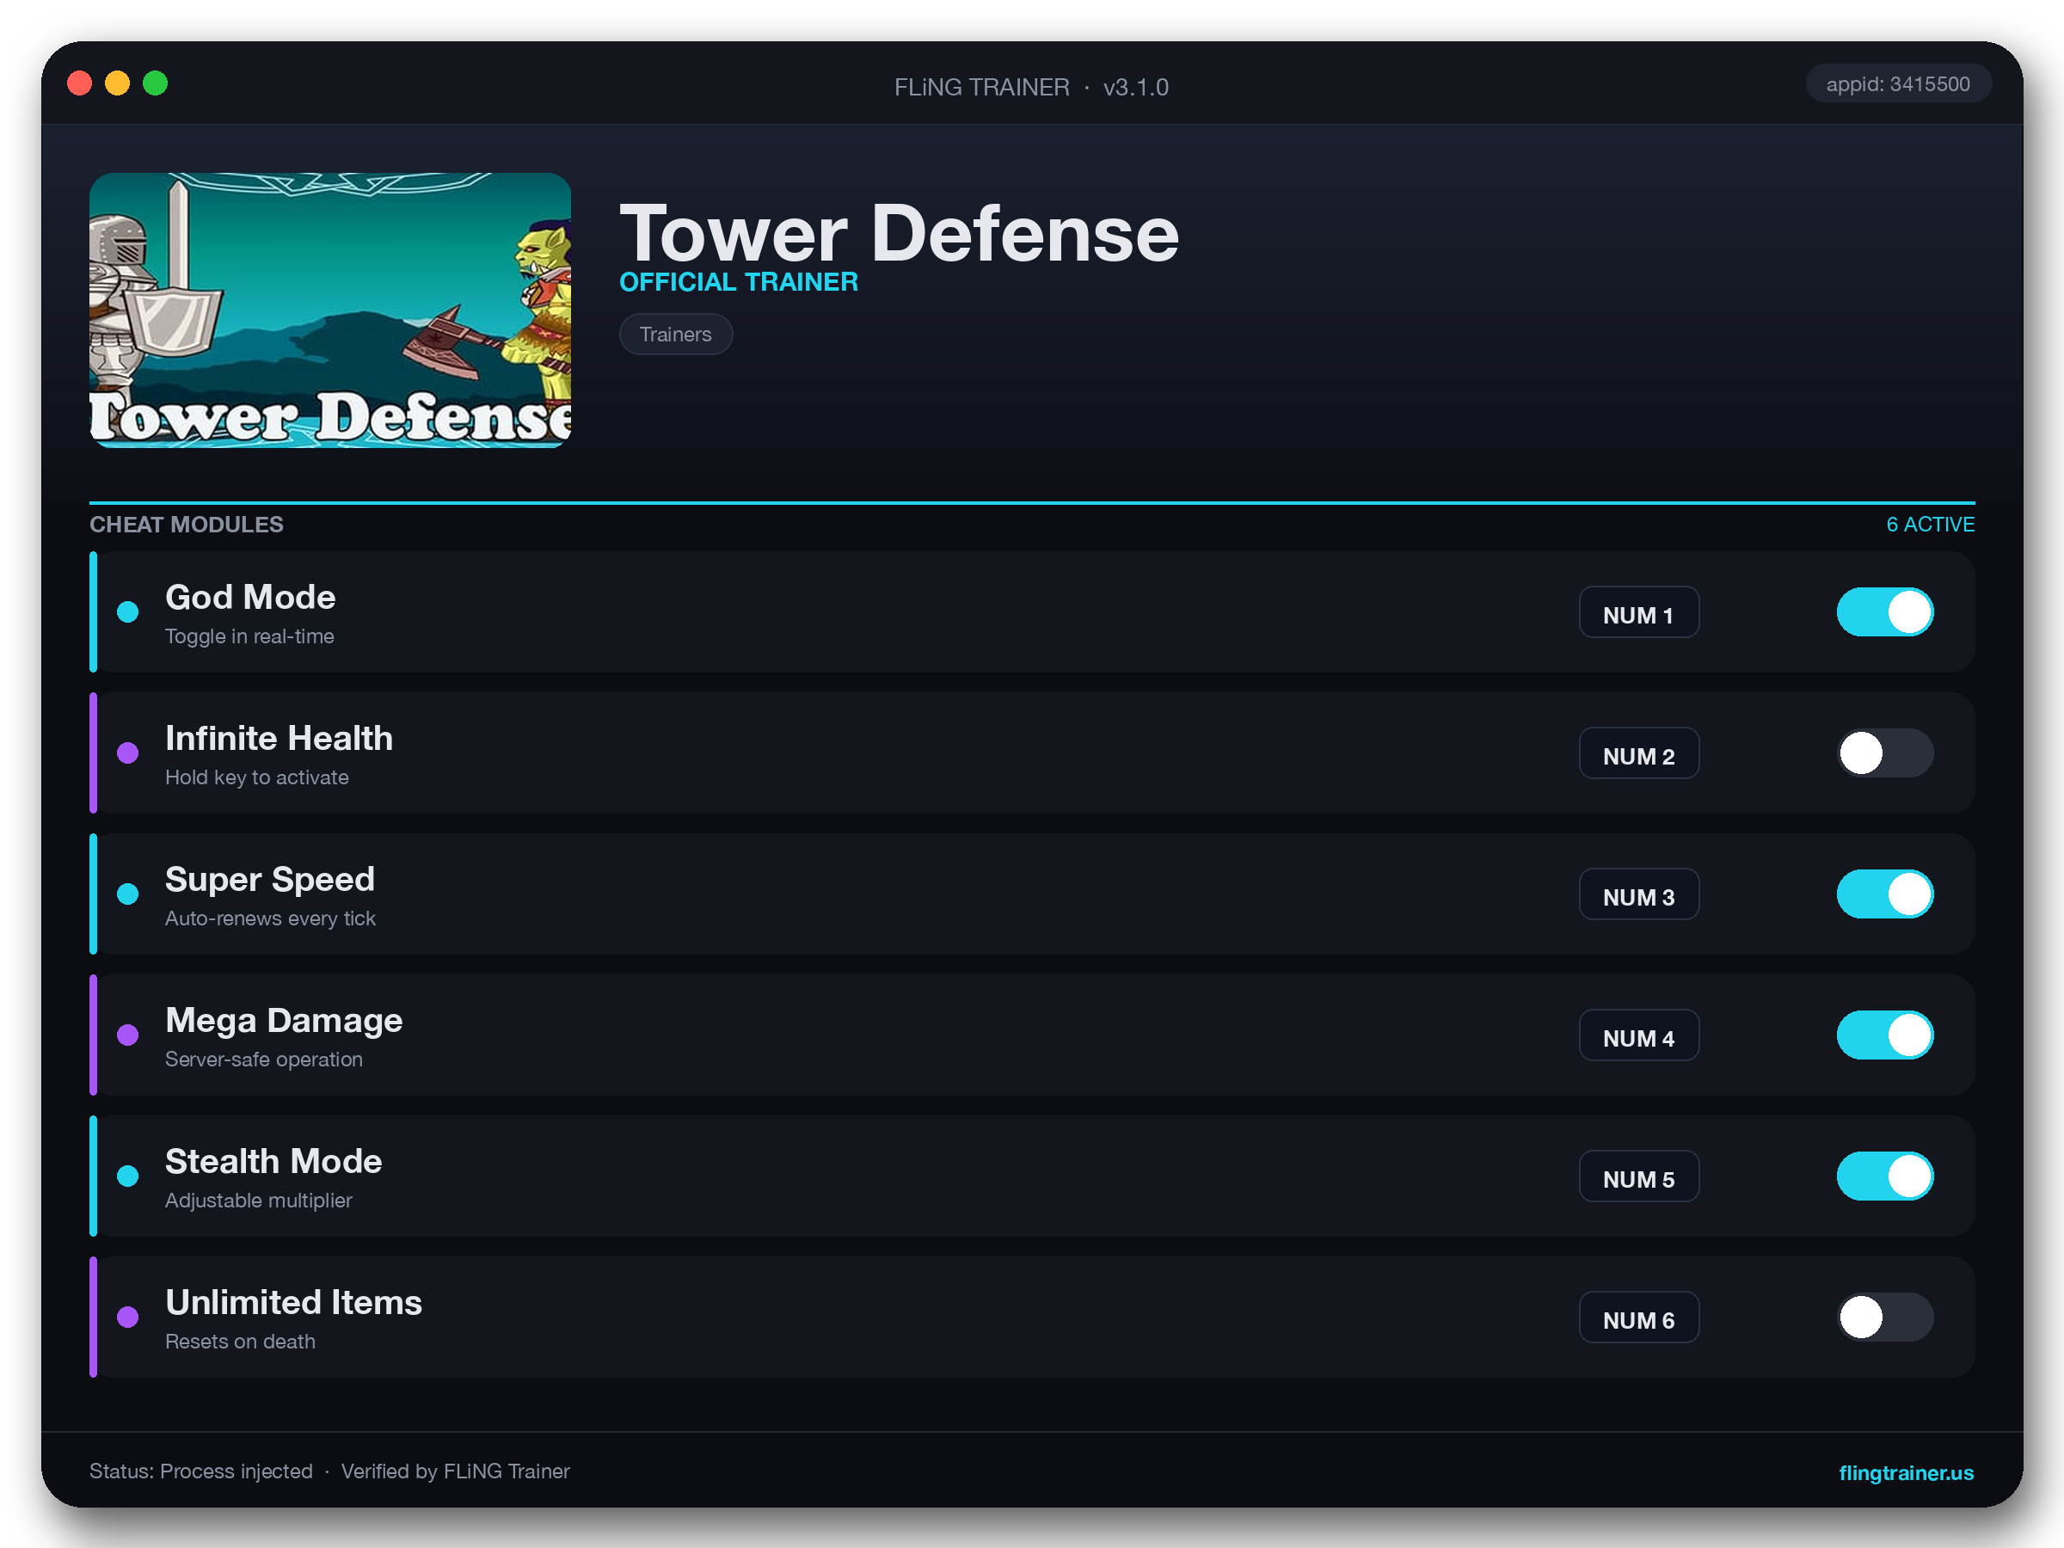Click the 'Resets on death' description
This screenshot has width=2064, height=1548.
[240, 1341]
